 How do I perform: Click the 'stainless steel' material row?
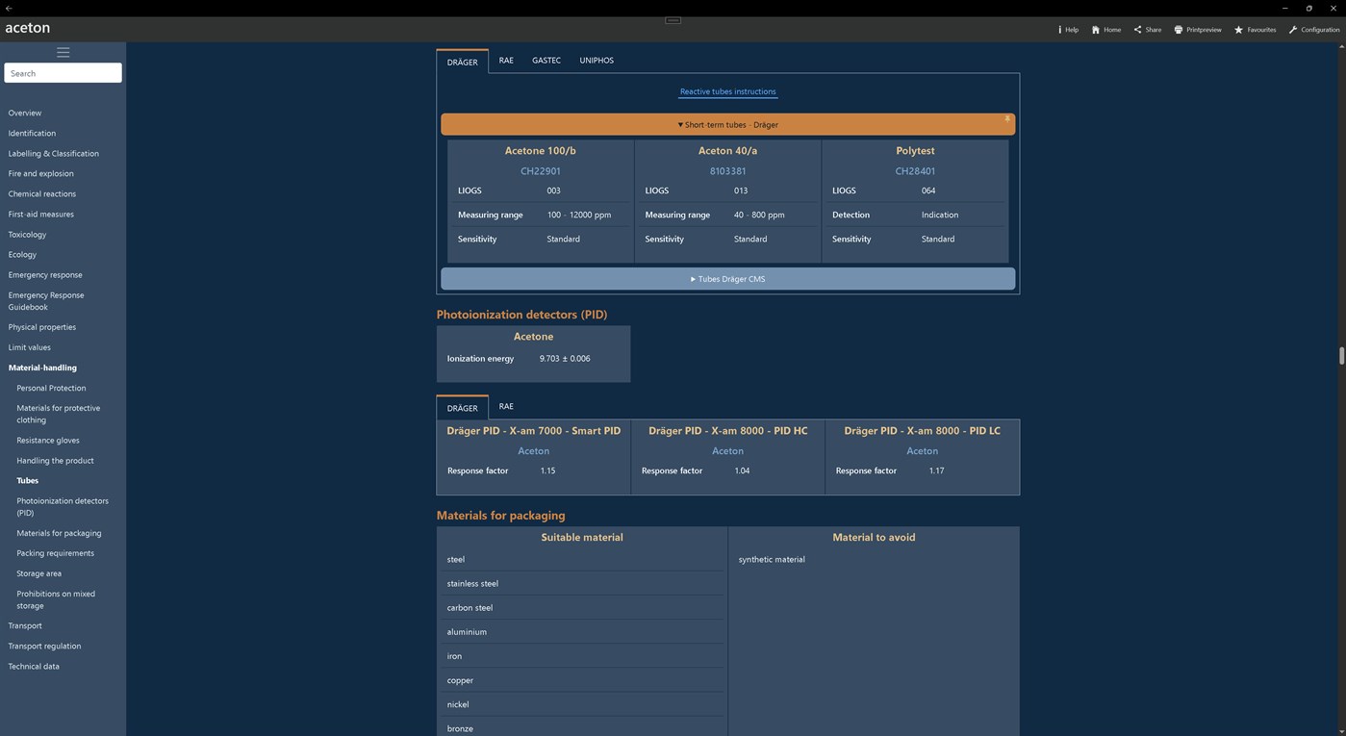(x=581, y=583)
